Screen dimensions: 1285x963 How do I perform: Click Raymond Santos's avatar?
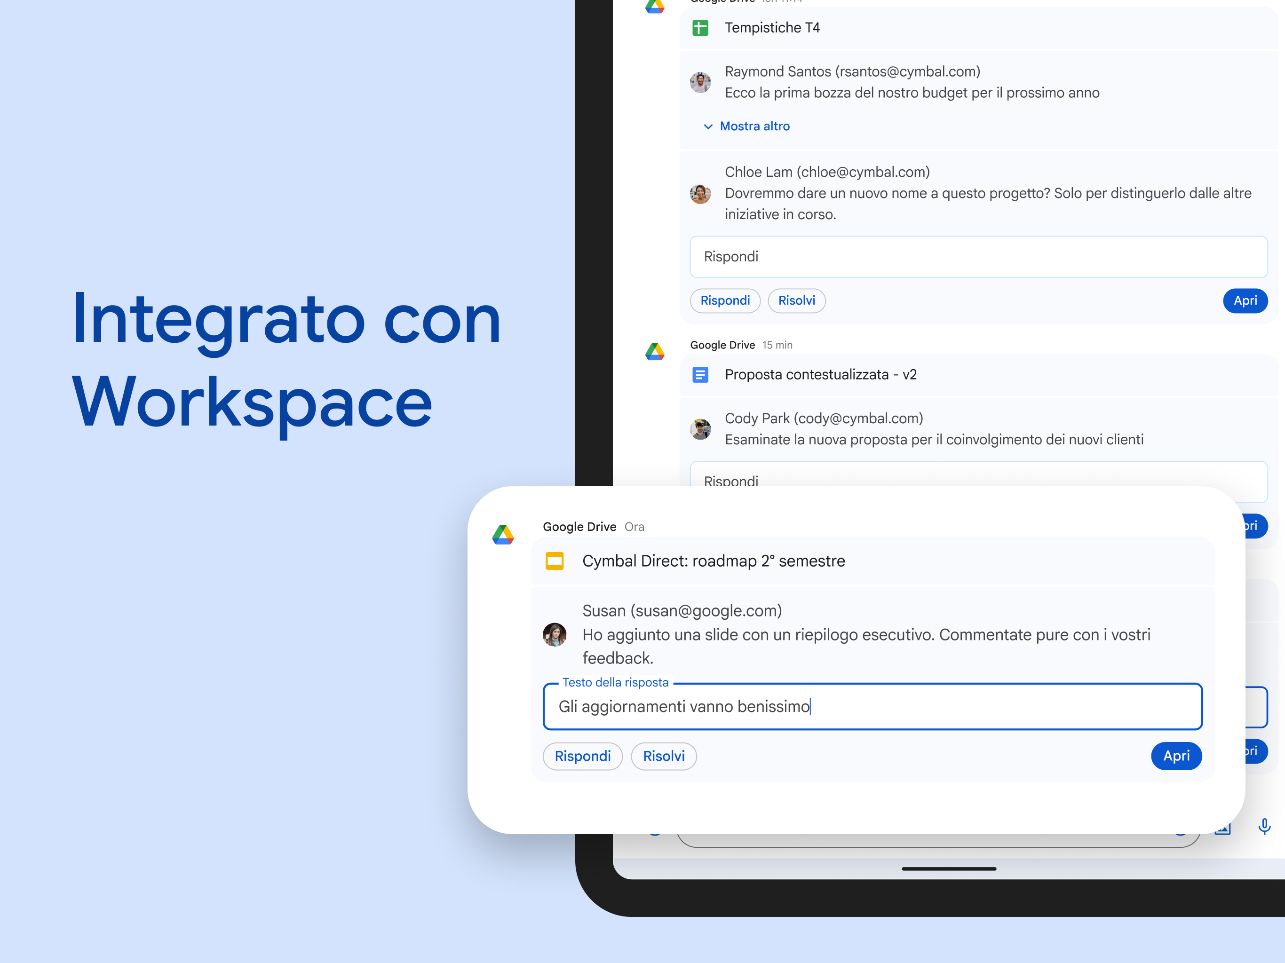[x=700, y=82]
